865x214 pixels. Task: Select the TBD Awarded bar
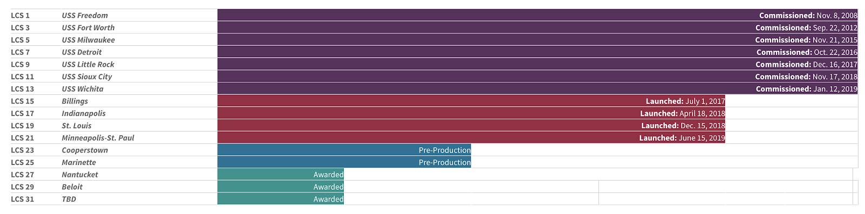tap(281, 199)
